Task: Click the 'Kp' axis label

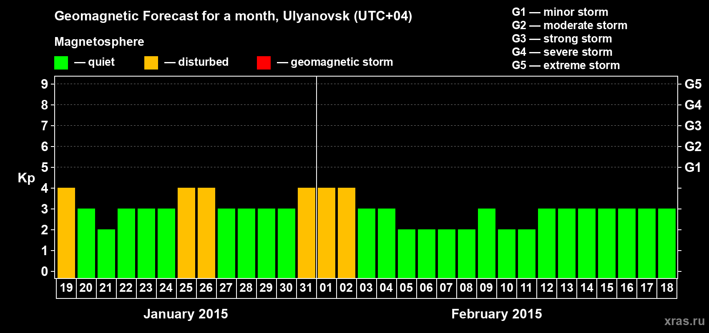Action: pos(26,178)
